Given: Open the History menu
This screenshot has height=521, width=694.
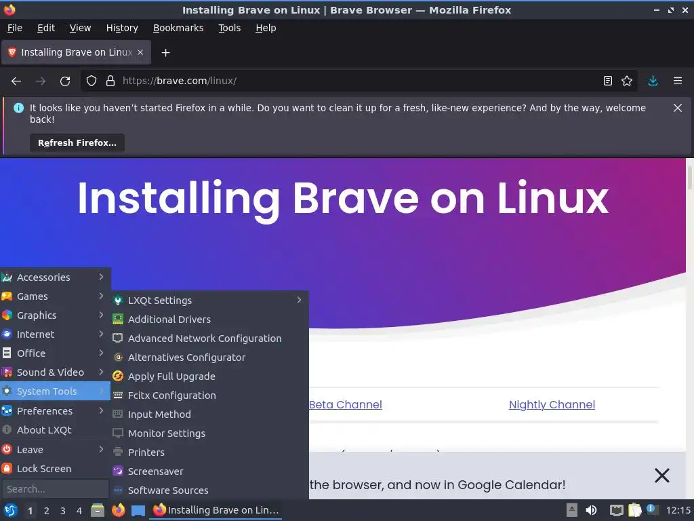Looking at the screenshot, I should pyautogui.click(x=122, y=28).
